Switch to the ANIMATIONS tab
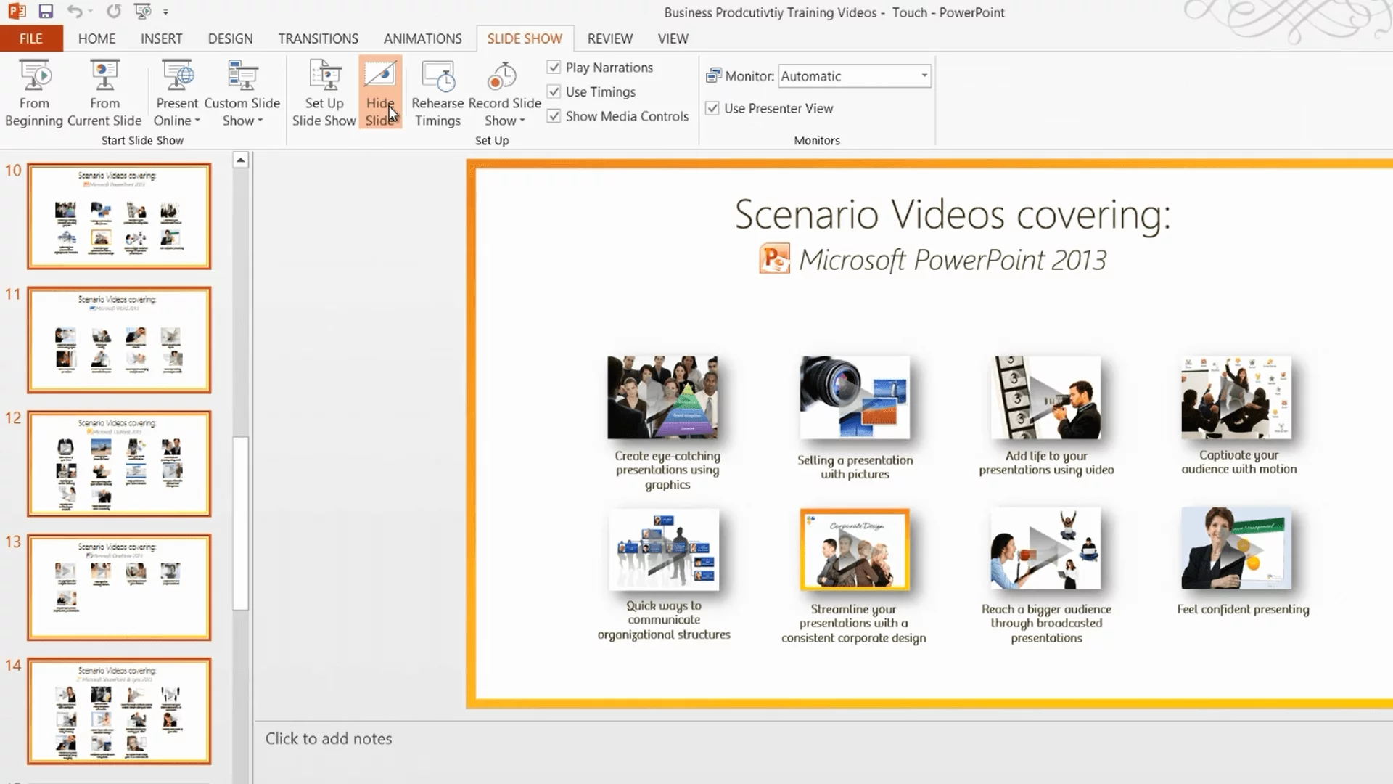The width and height of the screenshot is (1393, 784). pyautogui.click(x=422, y=38)
